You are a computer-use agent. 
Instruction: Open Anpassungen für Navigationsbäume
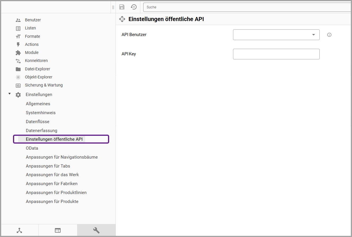62,157
